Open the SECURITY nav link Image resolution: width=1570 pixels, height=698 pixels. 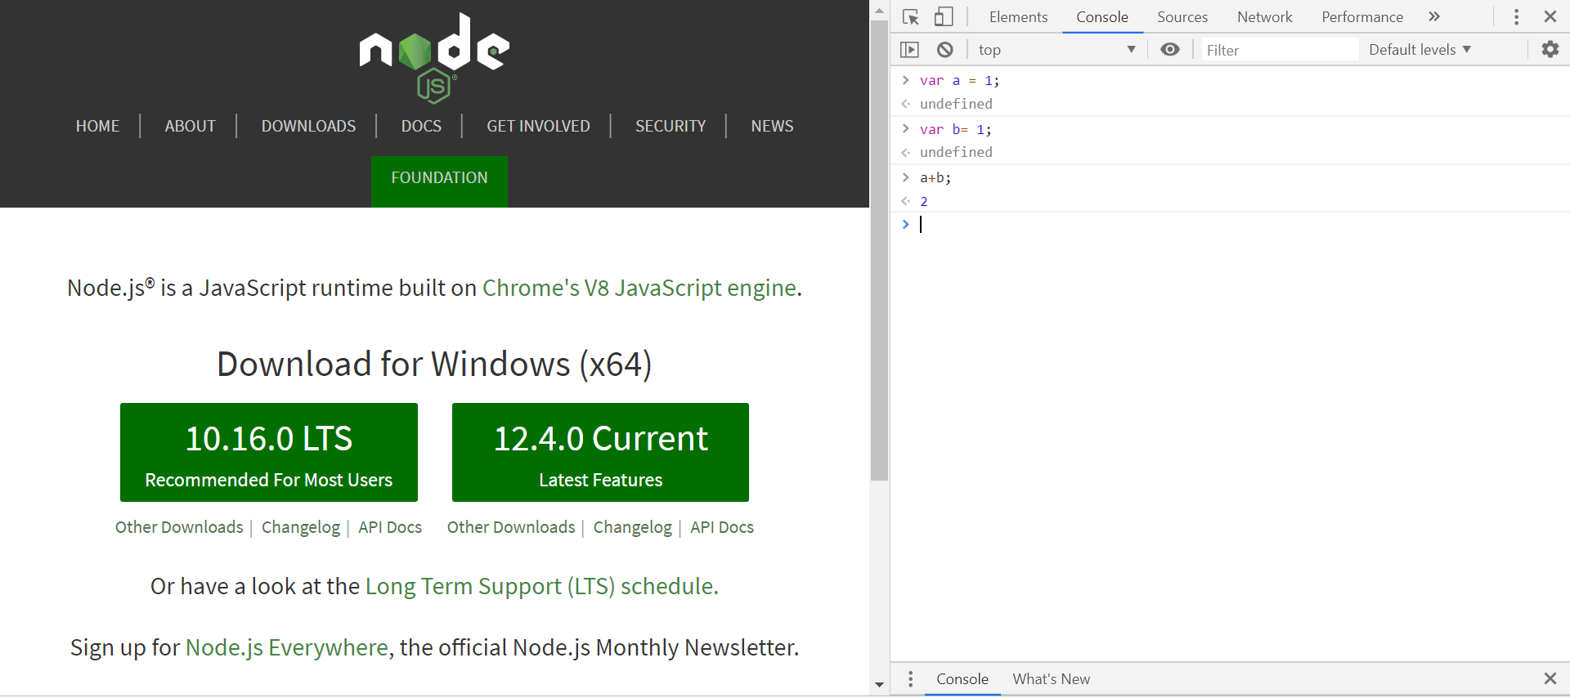(x=671, y=126)
